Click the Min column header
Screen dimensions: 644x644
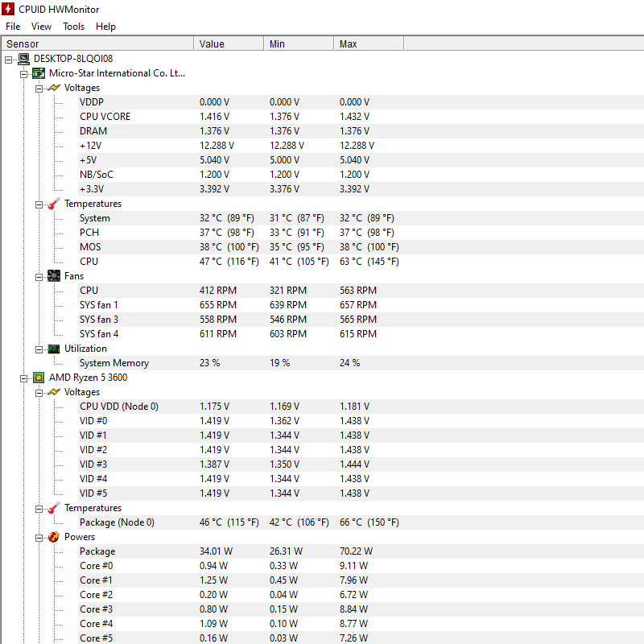(299, 43)
